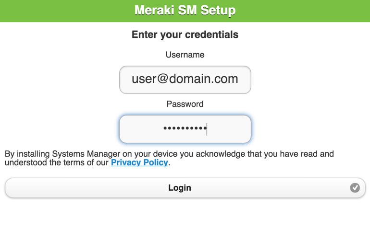Submit credentials with the Login button
This screenshot has height=231, width=370.
185,188
